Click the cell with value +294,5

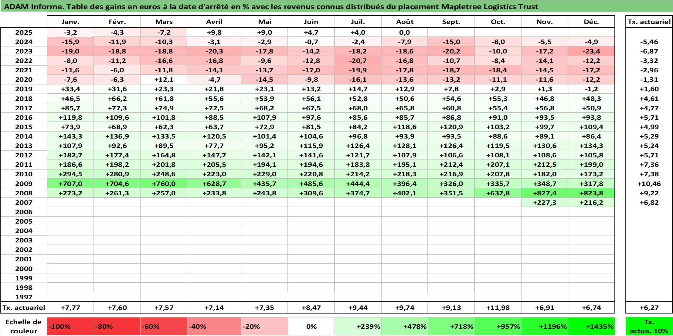(70, 174)
